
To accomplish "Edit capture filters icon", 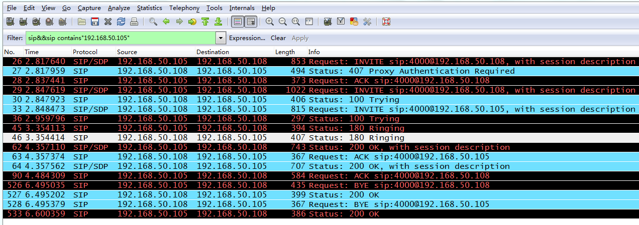I will coord(328,22).
